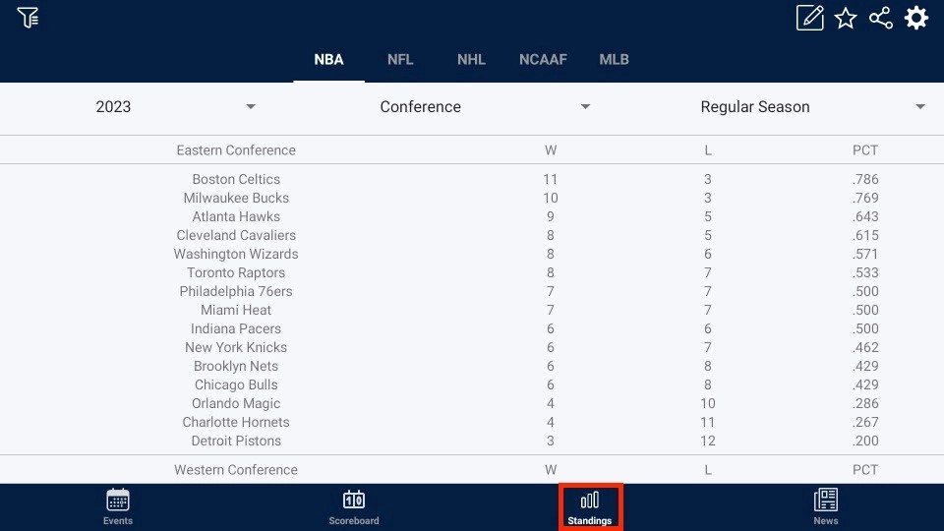
Task: Tap the favorite star icon
Action: pyautogui.click(x=846, y=18)
